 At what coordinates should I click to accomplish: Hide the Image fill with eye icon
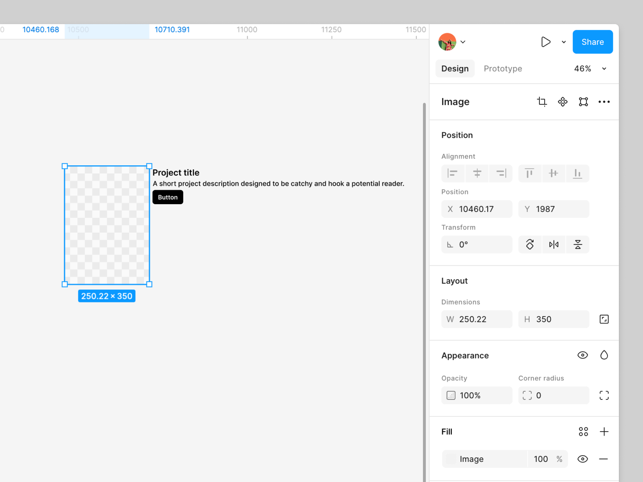[583, 459]
